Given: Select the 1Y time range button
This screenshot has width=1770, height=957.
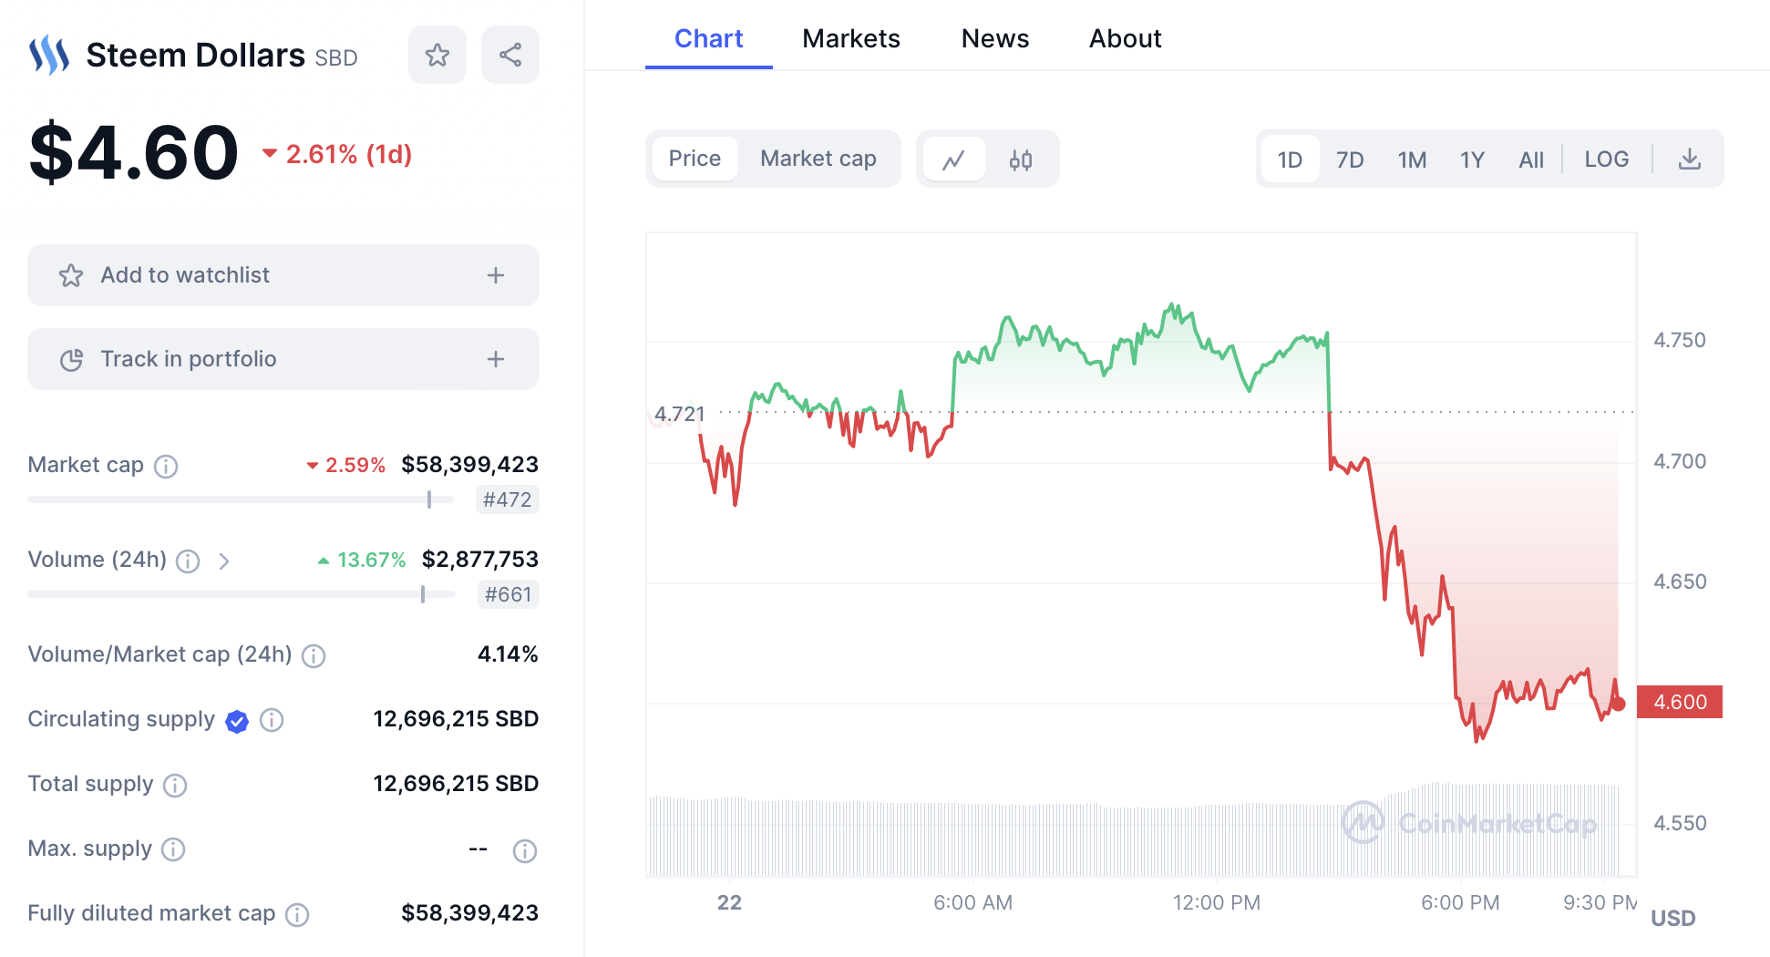Looking at the screenshot, I should pyautogui.click(x=1472, y=160).
